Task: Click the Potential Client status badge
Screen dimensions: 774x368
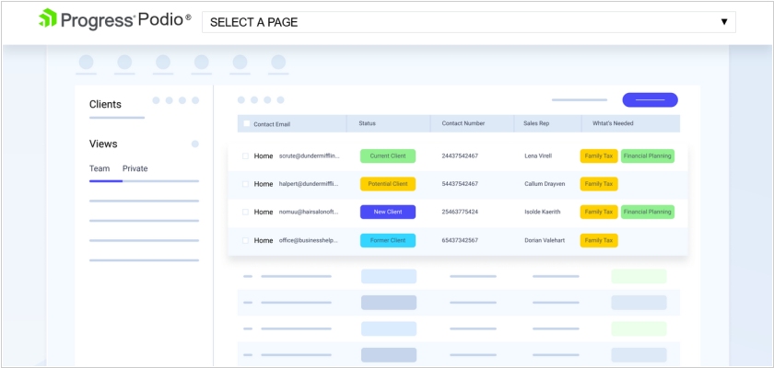Action: 388,184
